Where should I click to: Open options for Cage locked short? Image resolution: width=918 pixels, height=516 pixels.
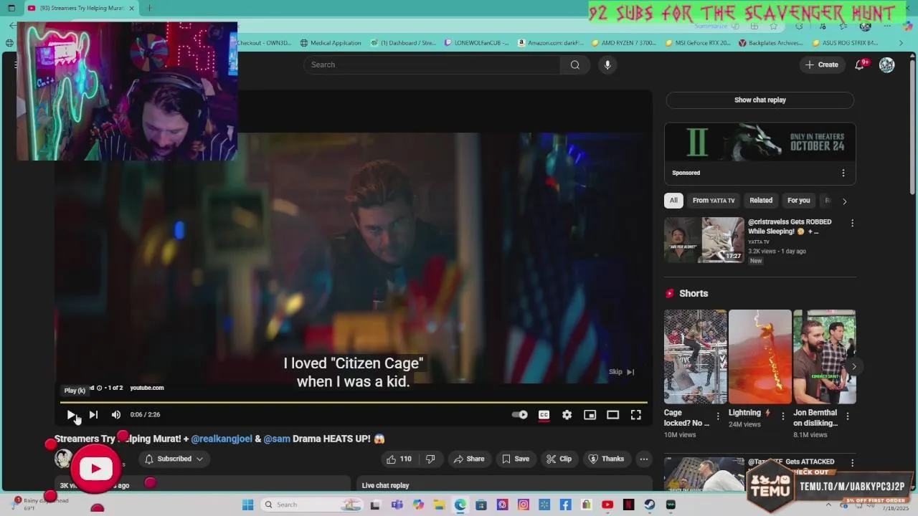718,416
